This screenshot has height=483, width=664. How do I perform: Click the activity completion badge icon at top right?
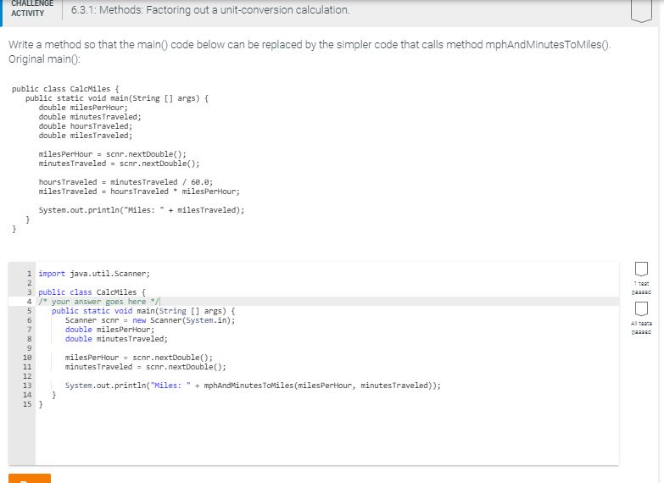(641, 10)
